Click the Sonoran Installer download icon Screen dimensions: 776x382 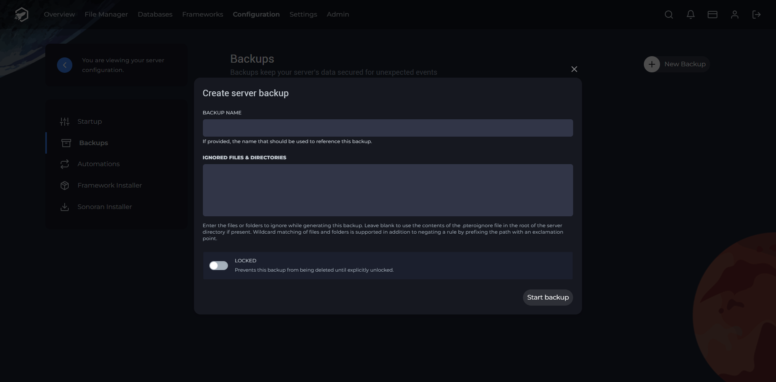pyautogui.click(x=65, y=207)
